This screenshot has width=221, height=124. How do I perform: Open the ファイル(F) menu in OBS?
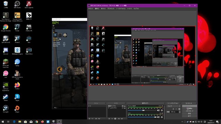(90, 9)
